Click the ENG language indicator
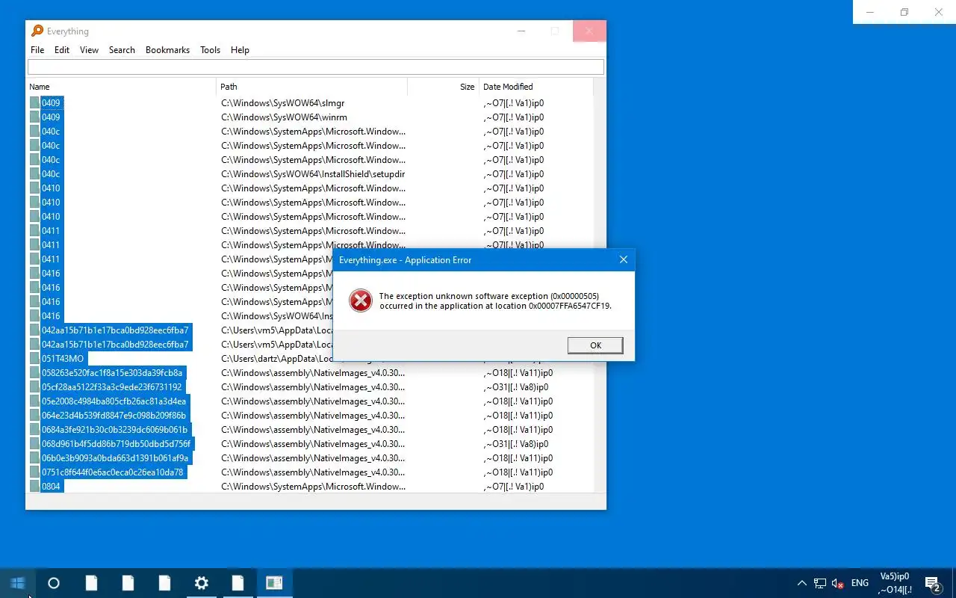 point(860,583)
